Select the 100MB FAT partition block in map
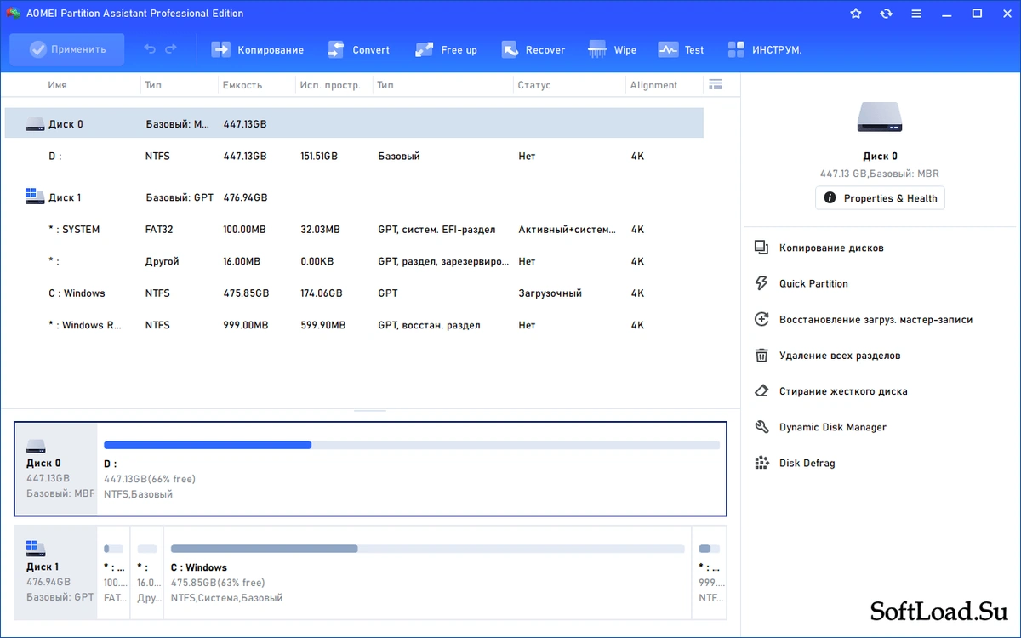Image resolution: width=1021 pixels, height=638 pixels. point(114,572)
